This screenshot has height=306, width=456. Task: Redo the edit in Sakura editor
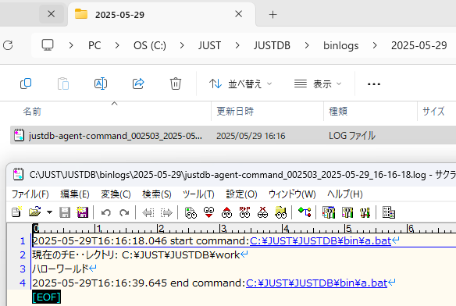pos(124,212)
